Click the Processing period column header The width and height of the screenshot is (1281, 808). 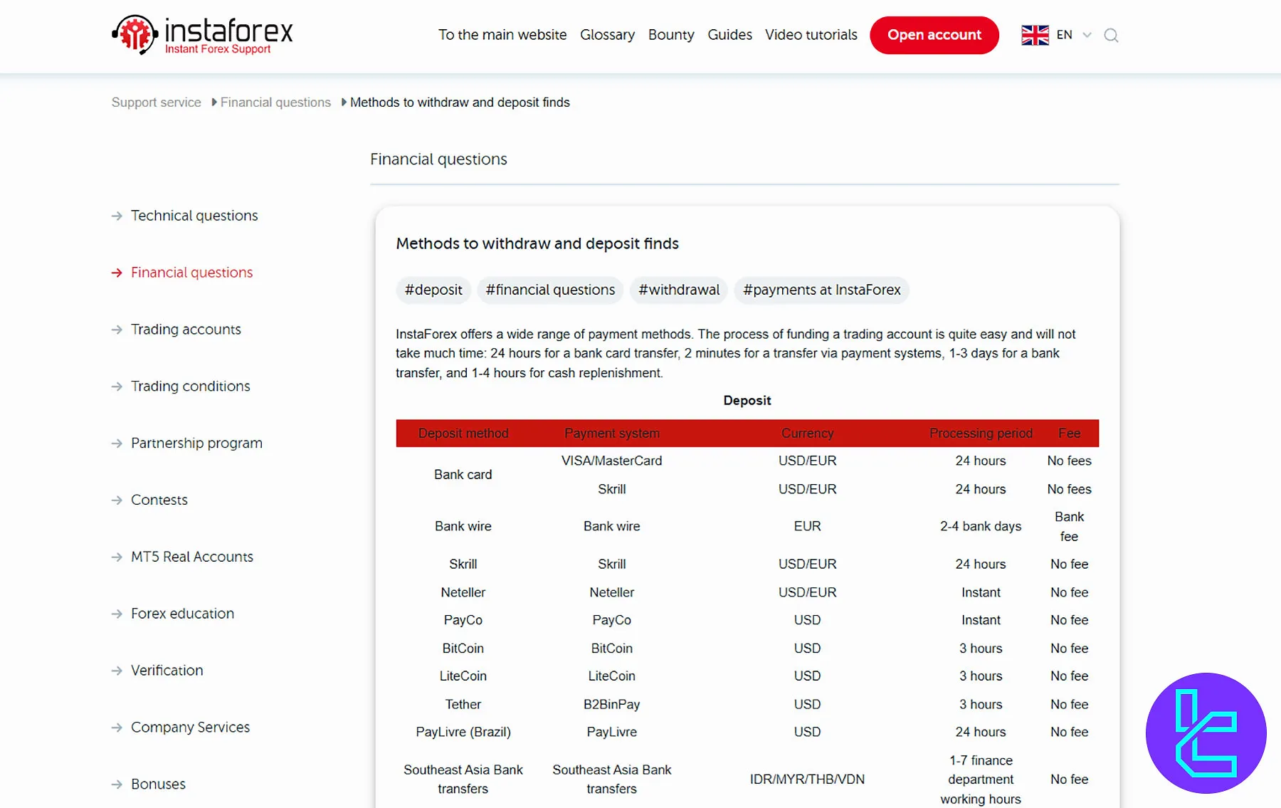[981, 434]
